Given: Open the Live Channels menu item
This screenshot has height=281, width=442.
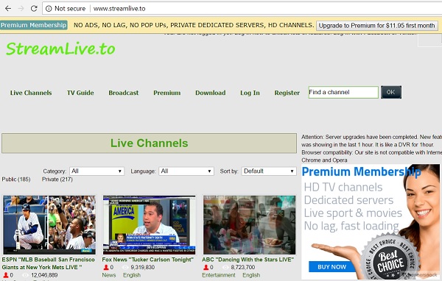Looking at the screenshot, I should point(31,93).
